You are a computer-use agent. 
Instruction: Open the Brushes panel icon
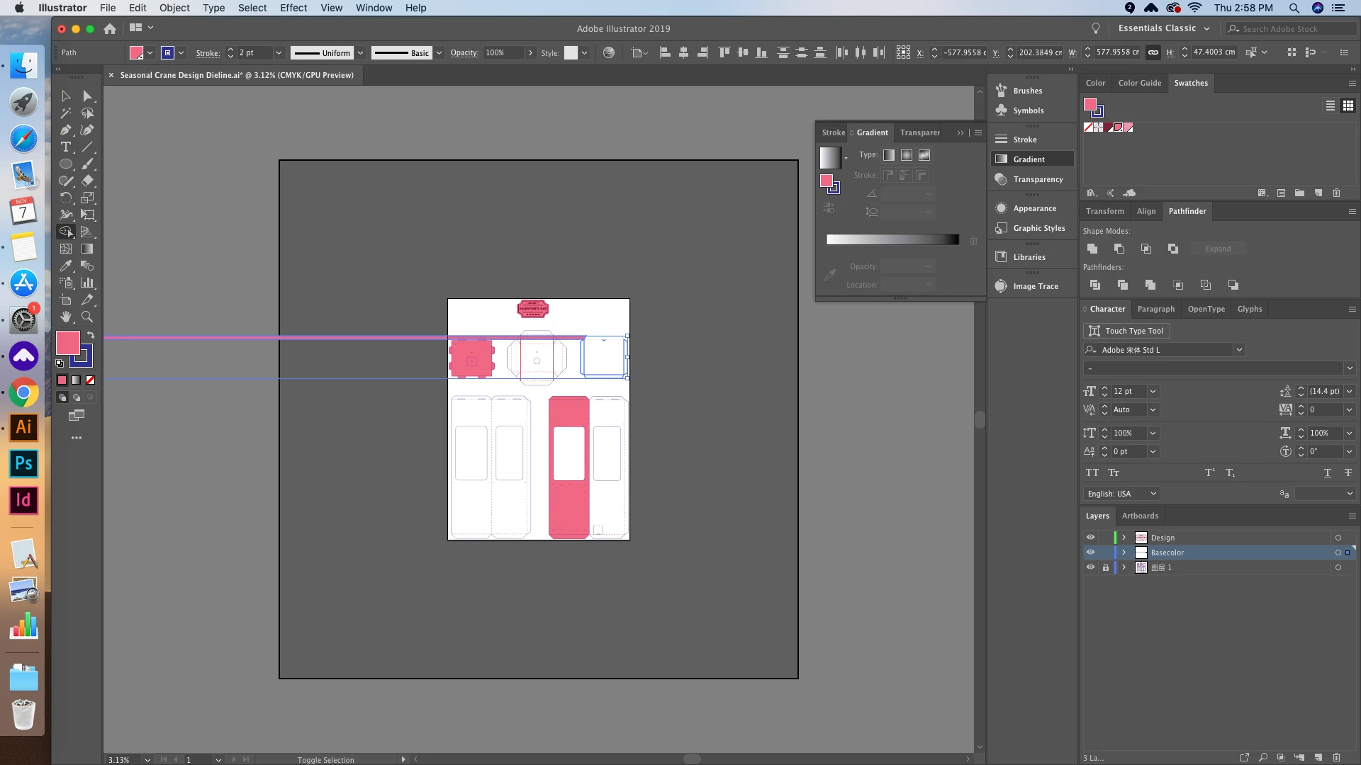[x=1002, y=91]
